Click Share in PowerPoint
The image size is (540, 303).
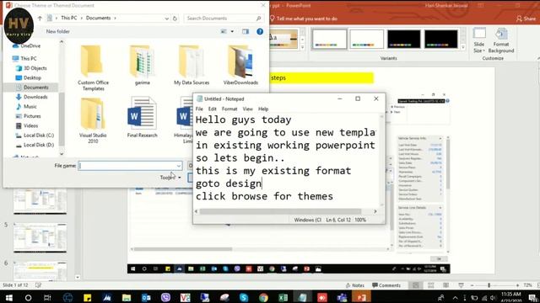(526, 19)
